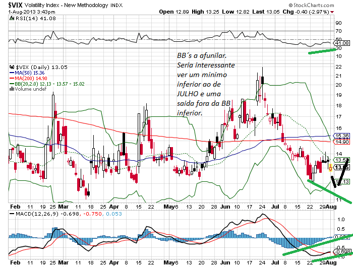Click the 'Chg -0.40 (-2.97%)' value
This screenshot has height=267, width=353.
pyautogui.click(x=306, y=12)
